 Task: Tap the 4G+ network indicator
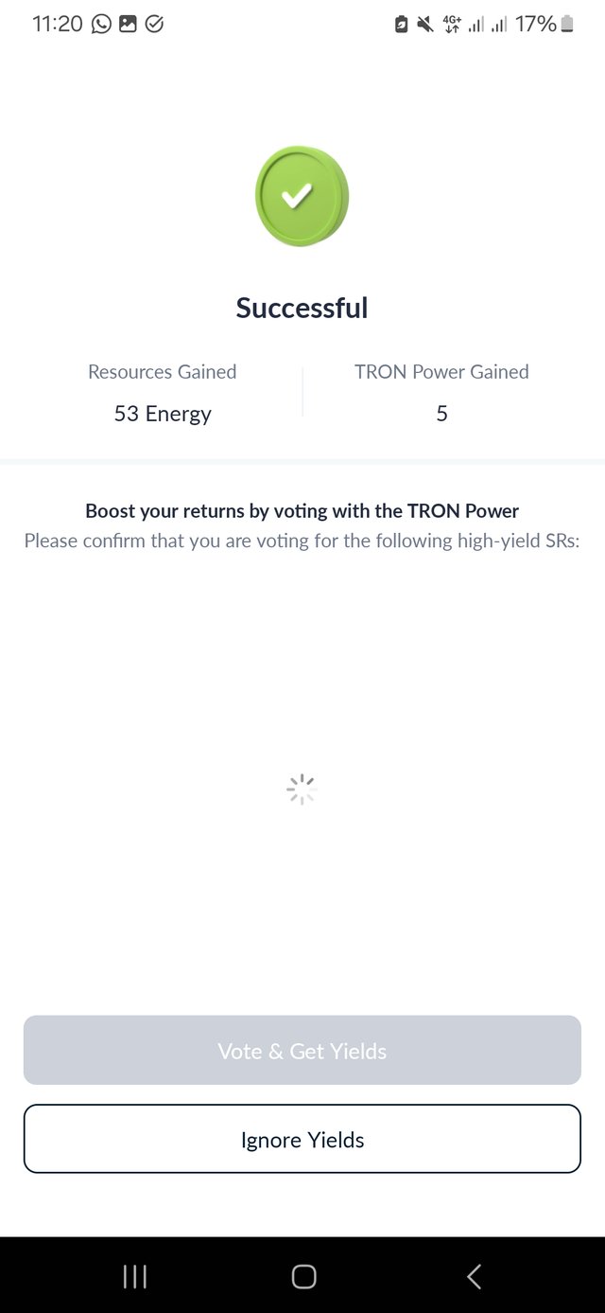point(452,25)
